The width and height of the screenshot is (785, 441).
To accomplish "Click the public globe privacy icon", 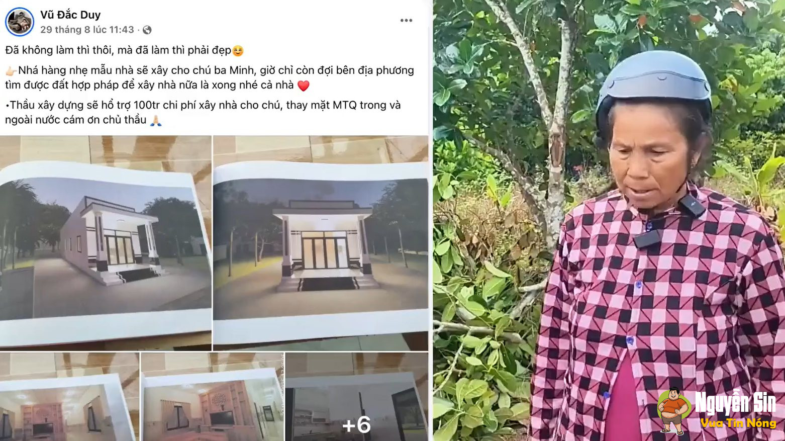I will point(147,30).
